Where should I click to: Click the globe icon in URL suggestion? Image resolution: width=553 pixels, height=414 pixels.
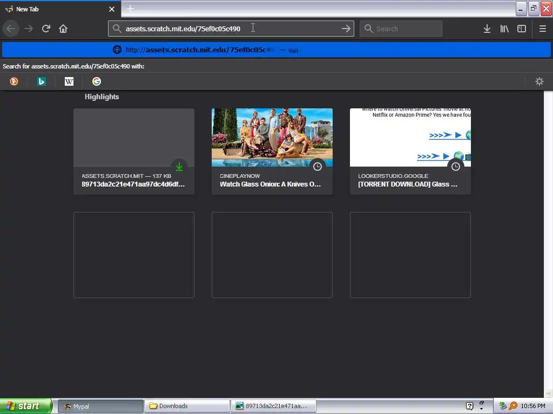117,50
